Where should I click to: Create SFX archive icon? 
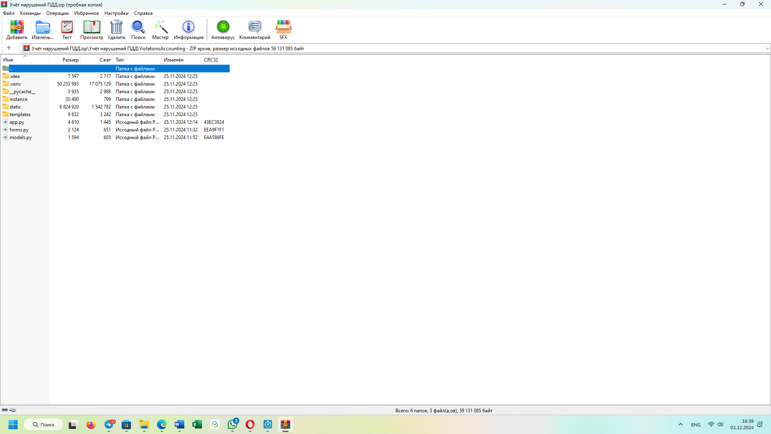[x=283, y=30]
